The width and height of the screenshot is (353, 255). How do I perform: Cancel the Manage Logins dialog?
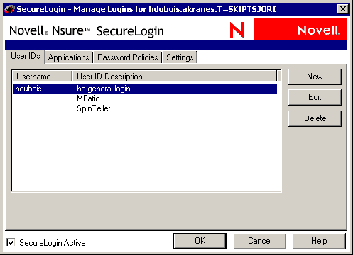coord(260,241)
